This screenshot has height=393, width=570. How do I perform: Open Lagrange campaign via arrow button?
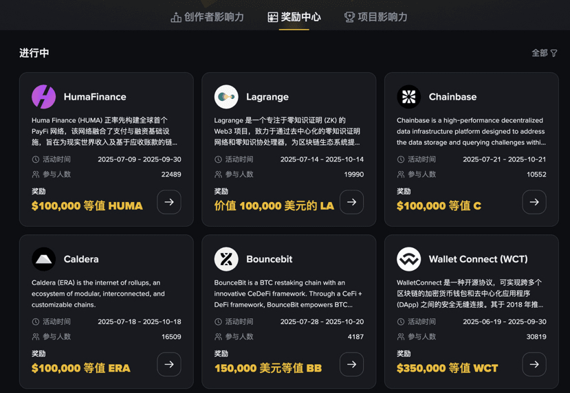pyautogui.click(x=351, y=202)
